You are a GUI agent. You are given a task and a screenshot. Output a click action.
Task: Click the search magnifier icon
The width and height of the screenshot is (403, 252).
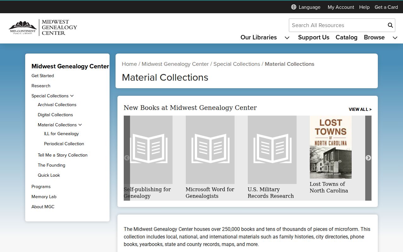[x=390, y=25]
